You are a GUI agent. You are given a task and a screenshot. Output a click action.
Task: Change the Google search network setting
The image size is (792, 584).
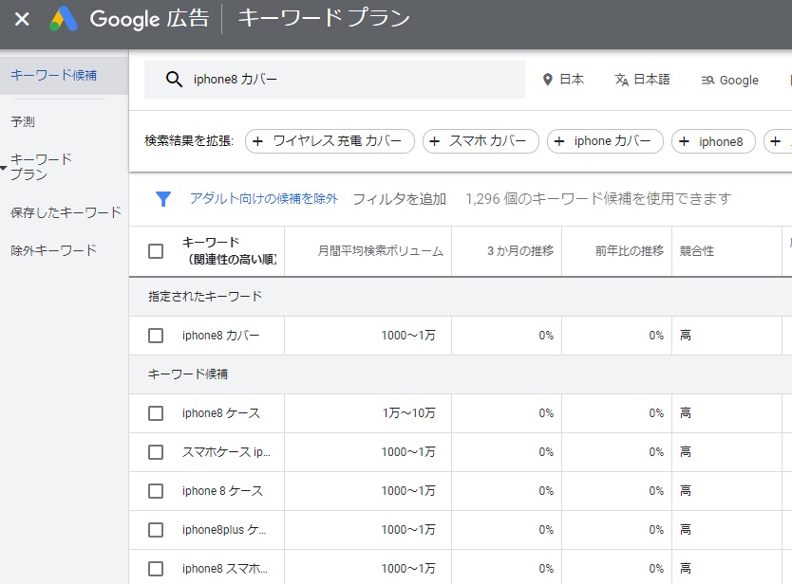(730, 81)
